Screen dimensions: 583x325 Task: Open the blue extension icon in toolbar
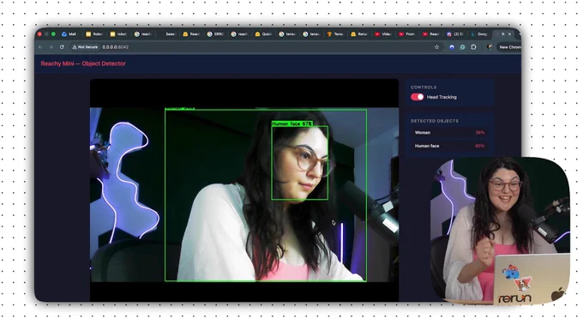click(451, 47)
